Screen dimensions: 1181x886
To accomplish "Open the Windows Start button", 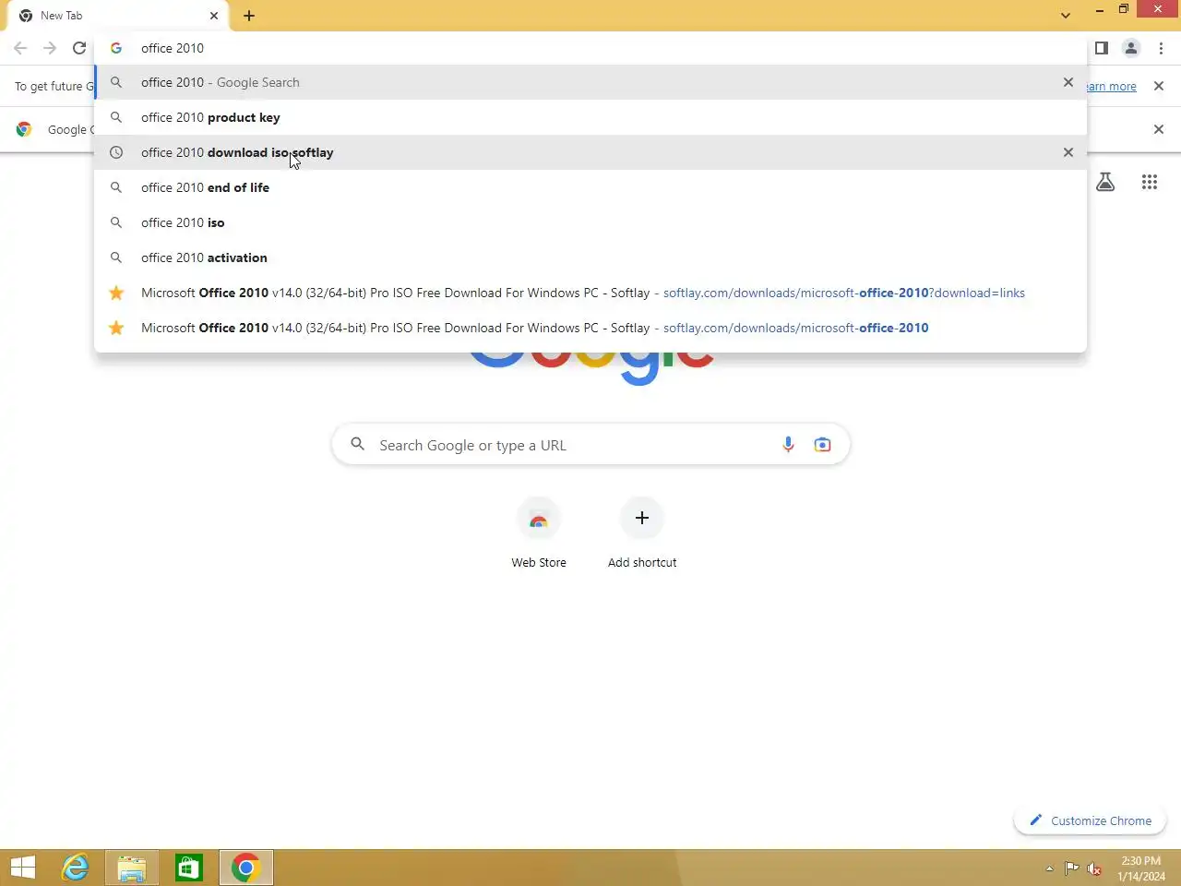I will pos(23,868).
